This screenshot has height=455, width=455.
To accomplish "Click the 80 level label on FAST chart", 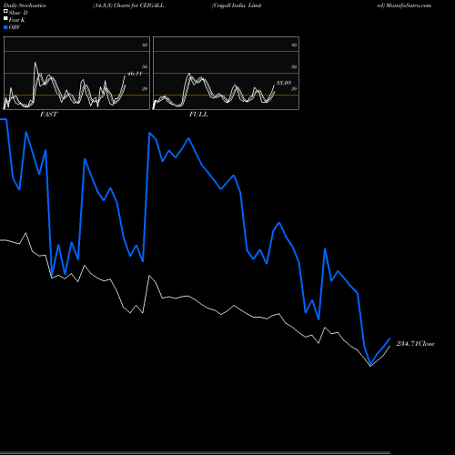I will (145, 45).
